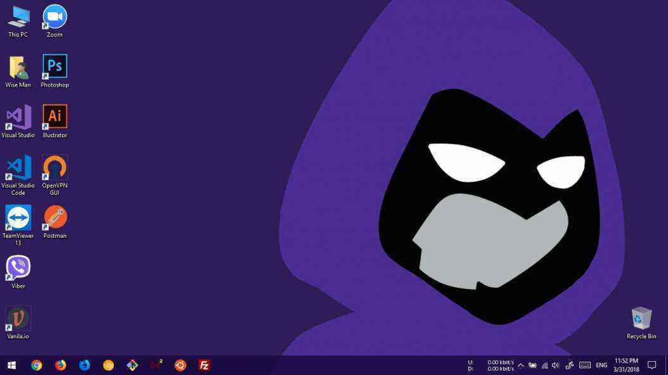This screenshot has height=375, width=668.
Task: Switch ENG input language indicator
Action: click(601, 366)
